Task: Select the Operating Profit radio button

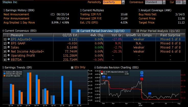Action: (9, 55)
